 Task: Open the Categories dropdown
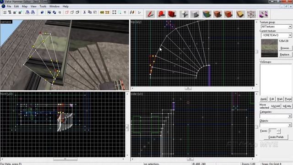pyautogui.click(x=276, y=116)
